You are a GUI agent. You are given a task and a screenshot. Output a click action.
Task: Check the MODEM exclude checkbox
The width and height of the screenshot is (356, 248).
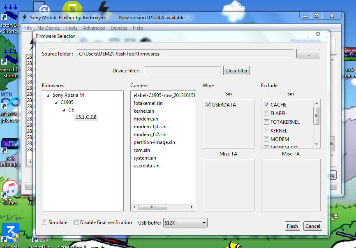coord(266,139)
